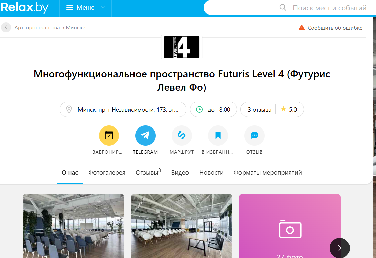
Task: Click the Relax.by logo
Action: [24, 7]
